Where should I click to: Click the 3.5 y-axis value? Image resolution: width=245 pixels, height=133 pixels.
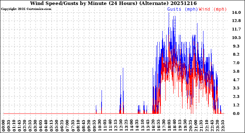tap(236, 88)
